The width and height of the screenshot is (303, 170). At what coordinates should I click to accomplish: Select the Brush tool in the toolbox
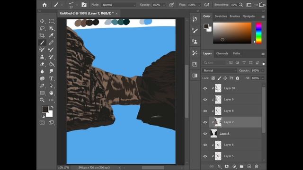point(42,42)
